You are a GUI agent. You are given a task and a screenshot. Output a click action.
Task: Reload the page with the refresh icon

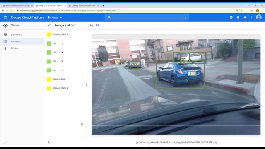point(12,10)
